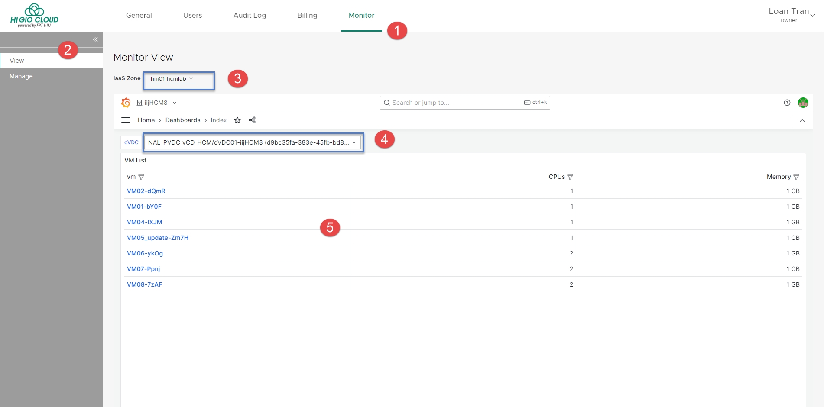
Task: Filter the CPUs column
Action: [x=570, y=177]
